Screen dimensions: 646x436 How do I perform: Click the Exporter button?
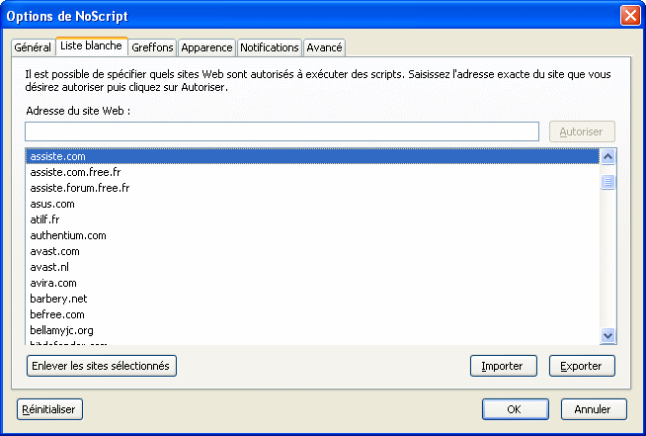[x=582, y=366]
